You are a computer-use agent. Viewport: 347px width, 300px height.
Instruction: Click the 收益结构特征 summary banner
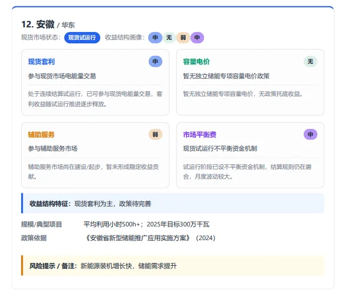point(173,203)
